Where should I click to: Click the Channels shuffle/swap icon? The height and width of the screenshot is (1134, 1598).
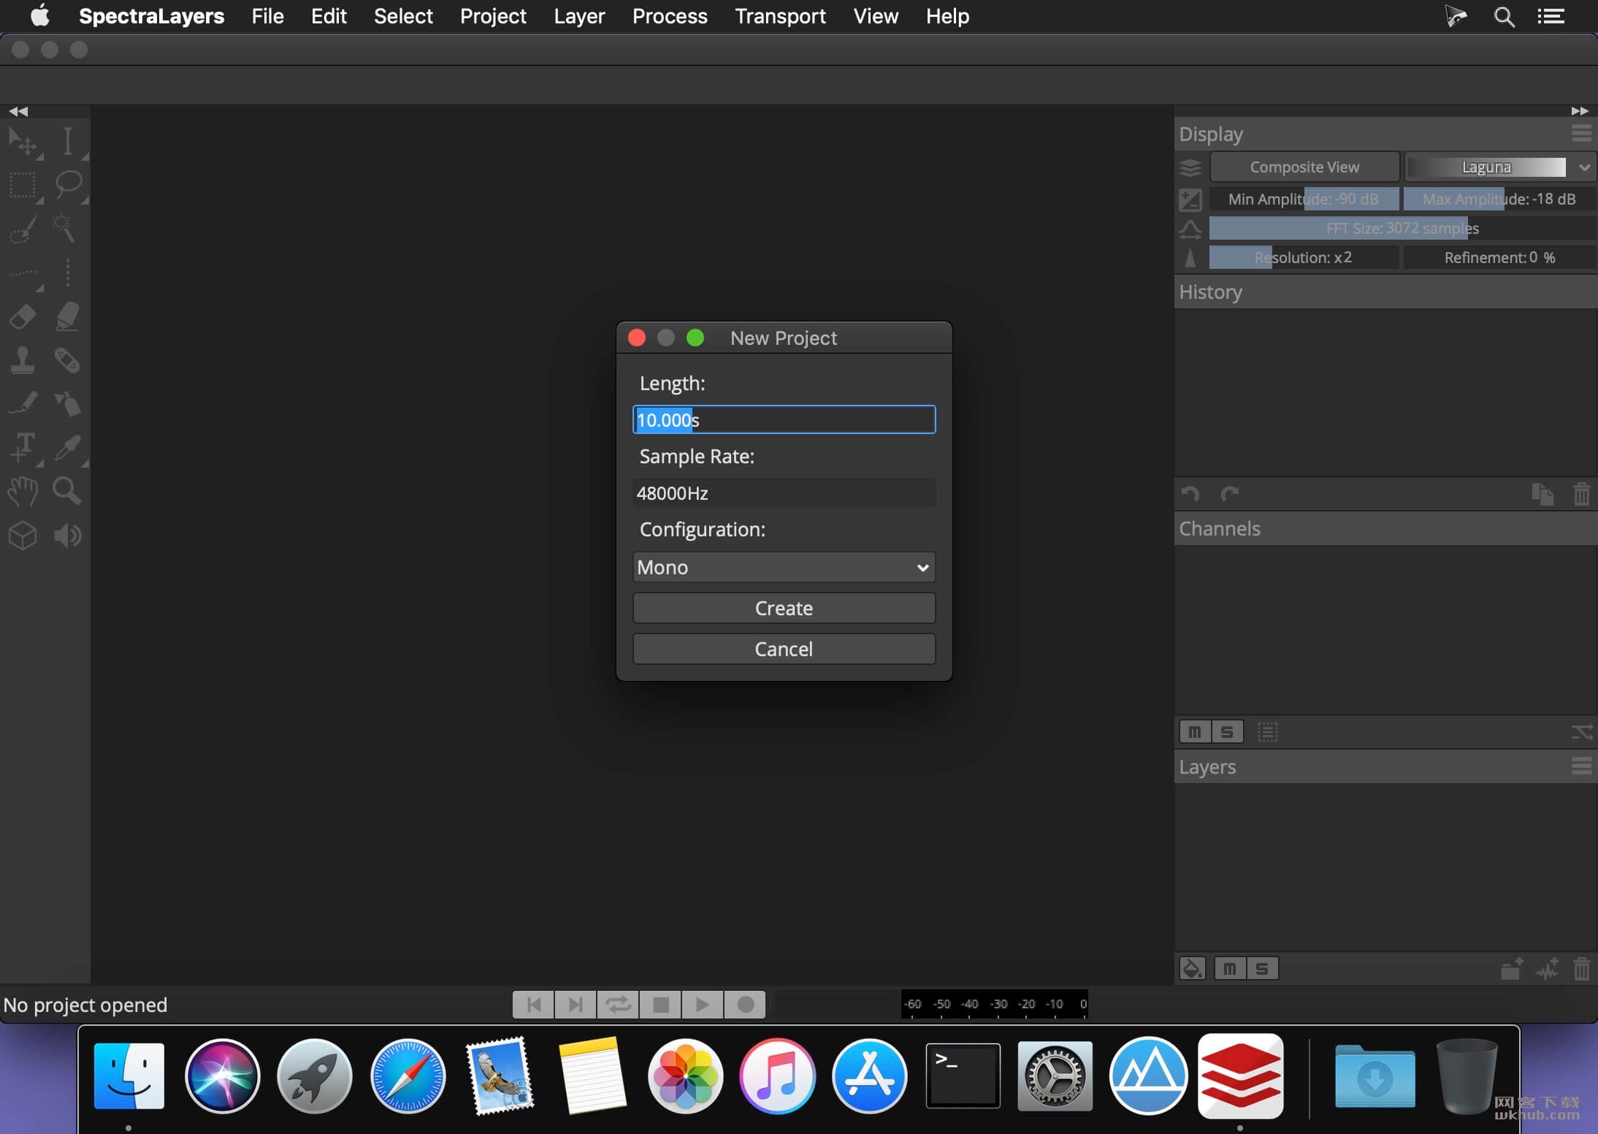[1582, 732]
